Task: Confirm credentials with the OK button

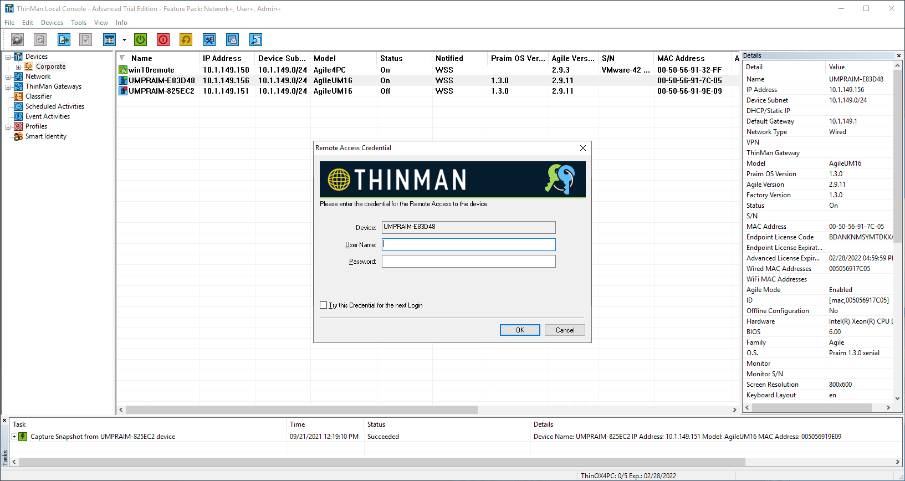Action: tap(520, 330)
